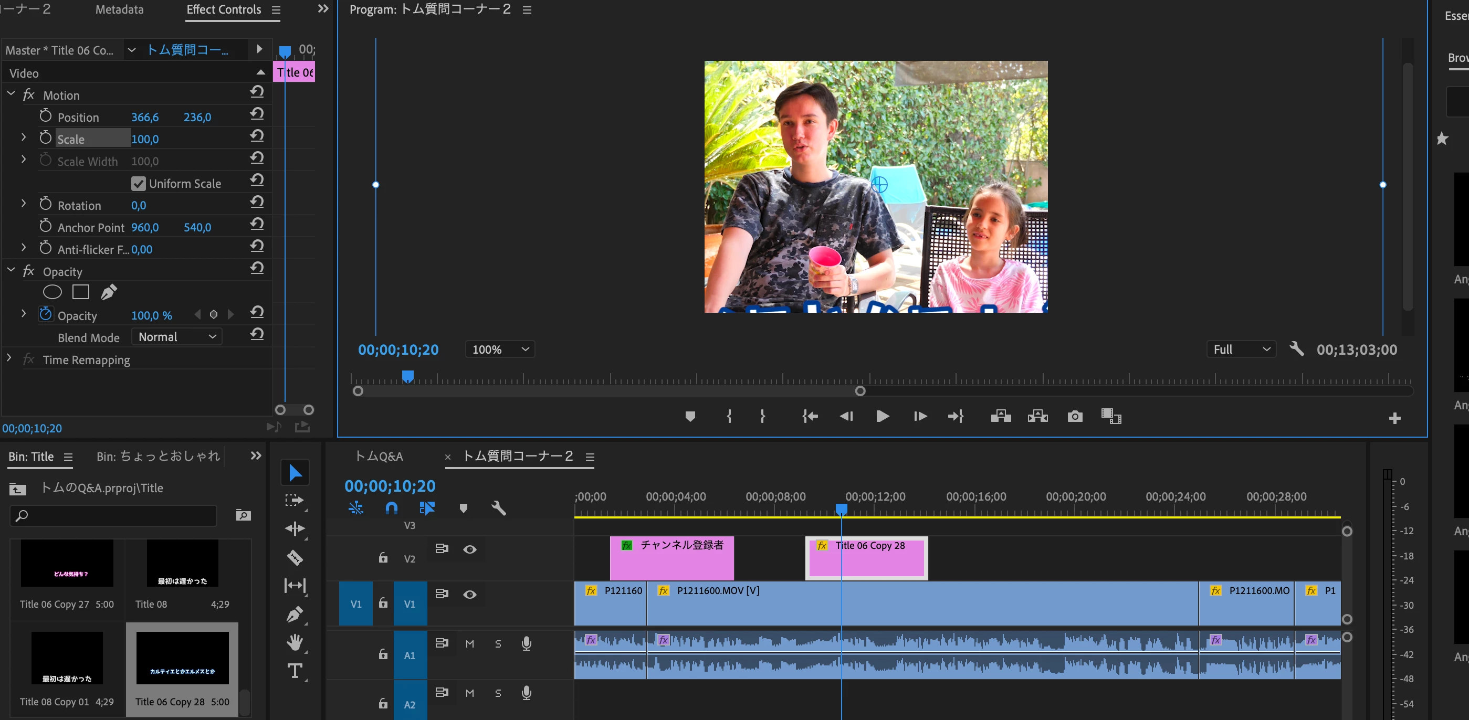Screen dimensions: 1469x720
Task: Expand Time Remapping effect
Action: [x=9, y=358]
